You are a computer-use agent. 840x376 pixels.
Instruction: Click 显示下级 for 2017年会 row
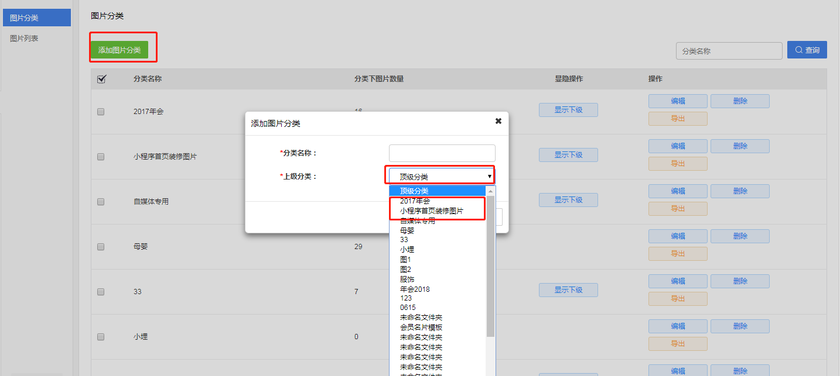point(568,110)
